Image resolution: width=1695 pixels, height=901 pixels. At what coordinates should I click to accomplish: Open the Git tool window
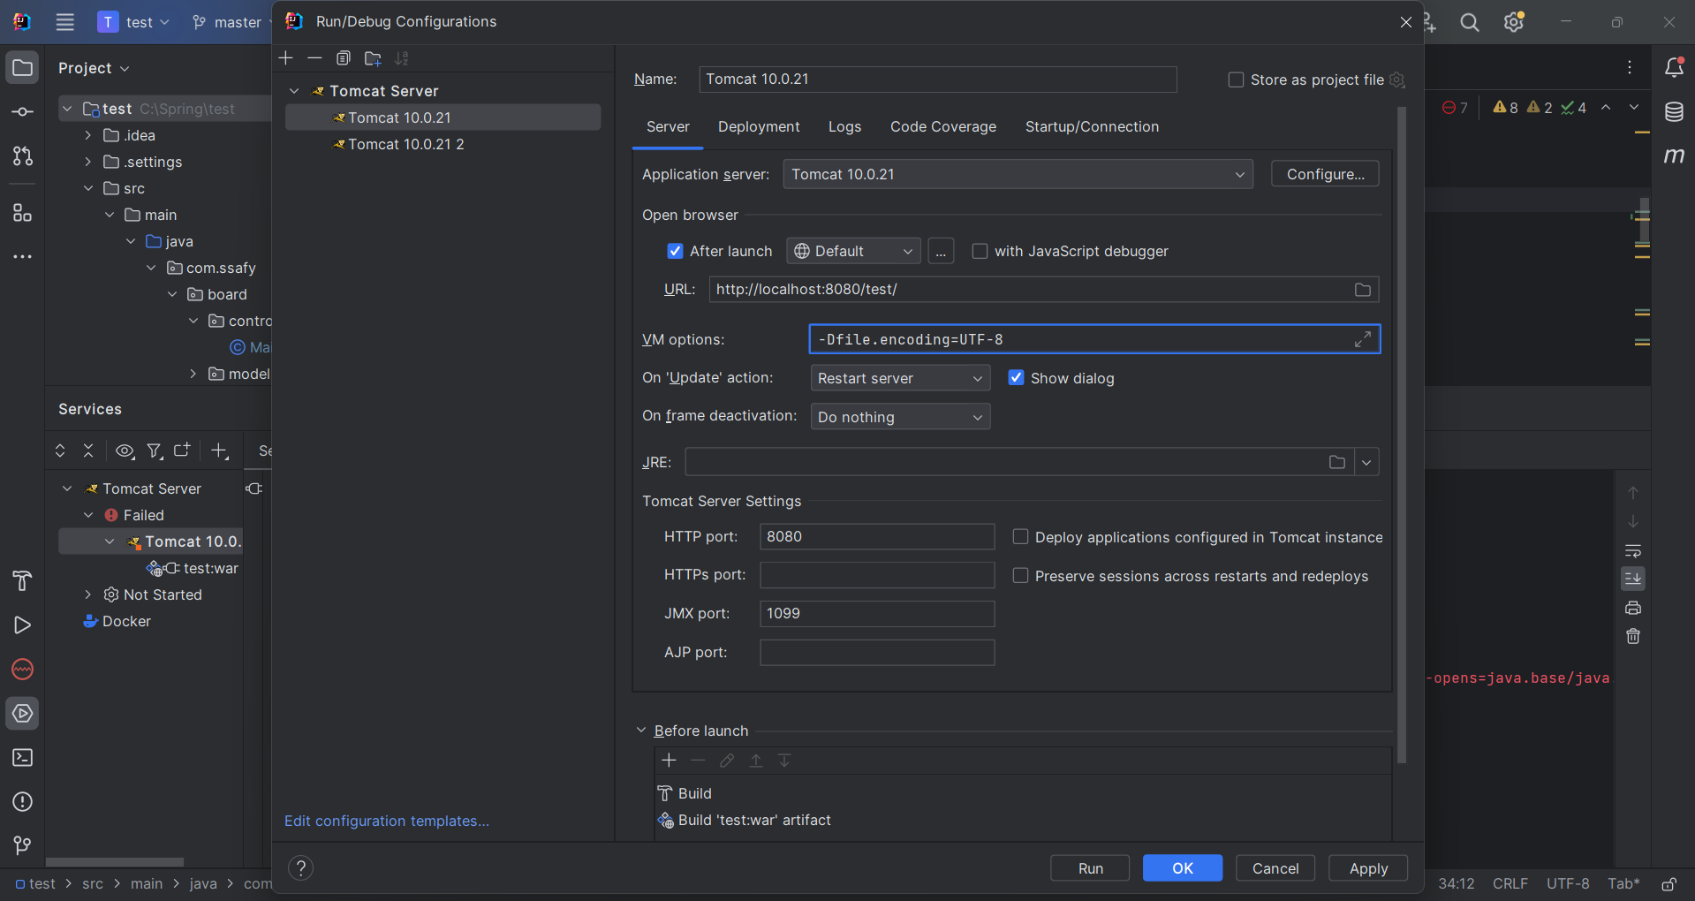[x=23, y=846]
